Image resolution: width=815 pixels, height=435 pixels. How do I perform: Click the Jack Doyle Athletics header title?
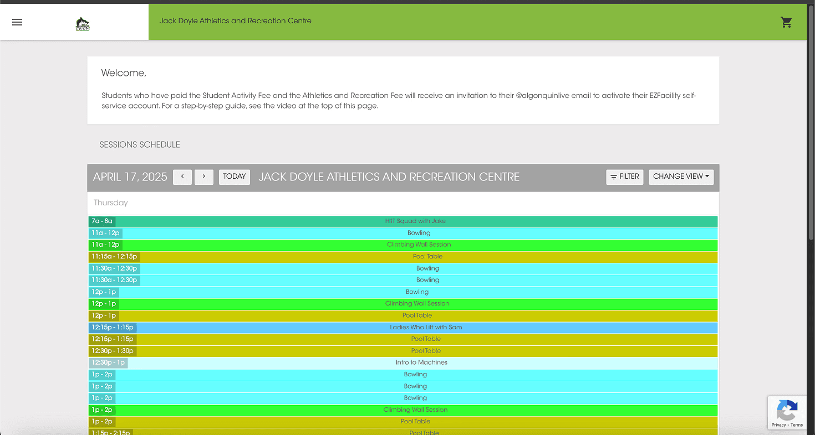(236, 21)
